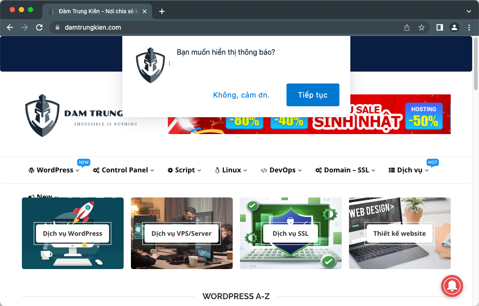This screenshot has width=479, height=306.
Task: Click the code brackets icon beside DevOps
Action: pos(264,171)
